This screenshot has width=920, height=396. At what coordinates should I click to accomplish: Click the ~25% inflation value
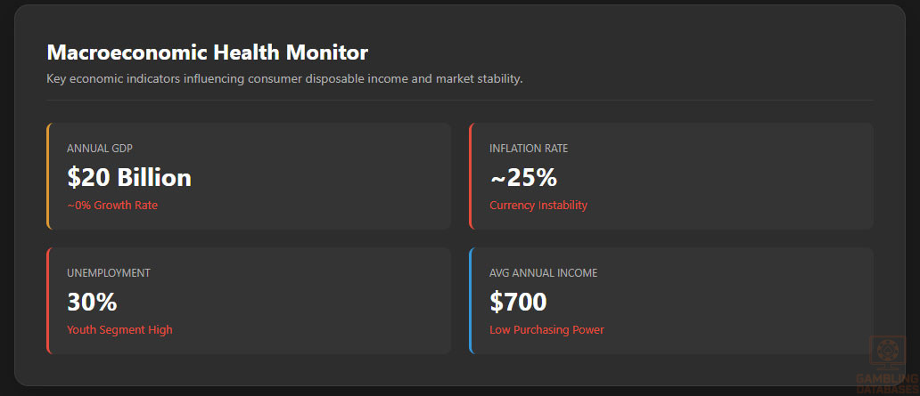pos(523,177)
